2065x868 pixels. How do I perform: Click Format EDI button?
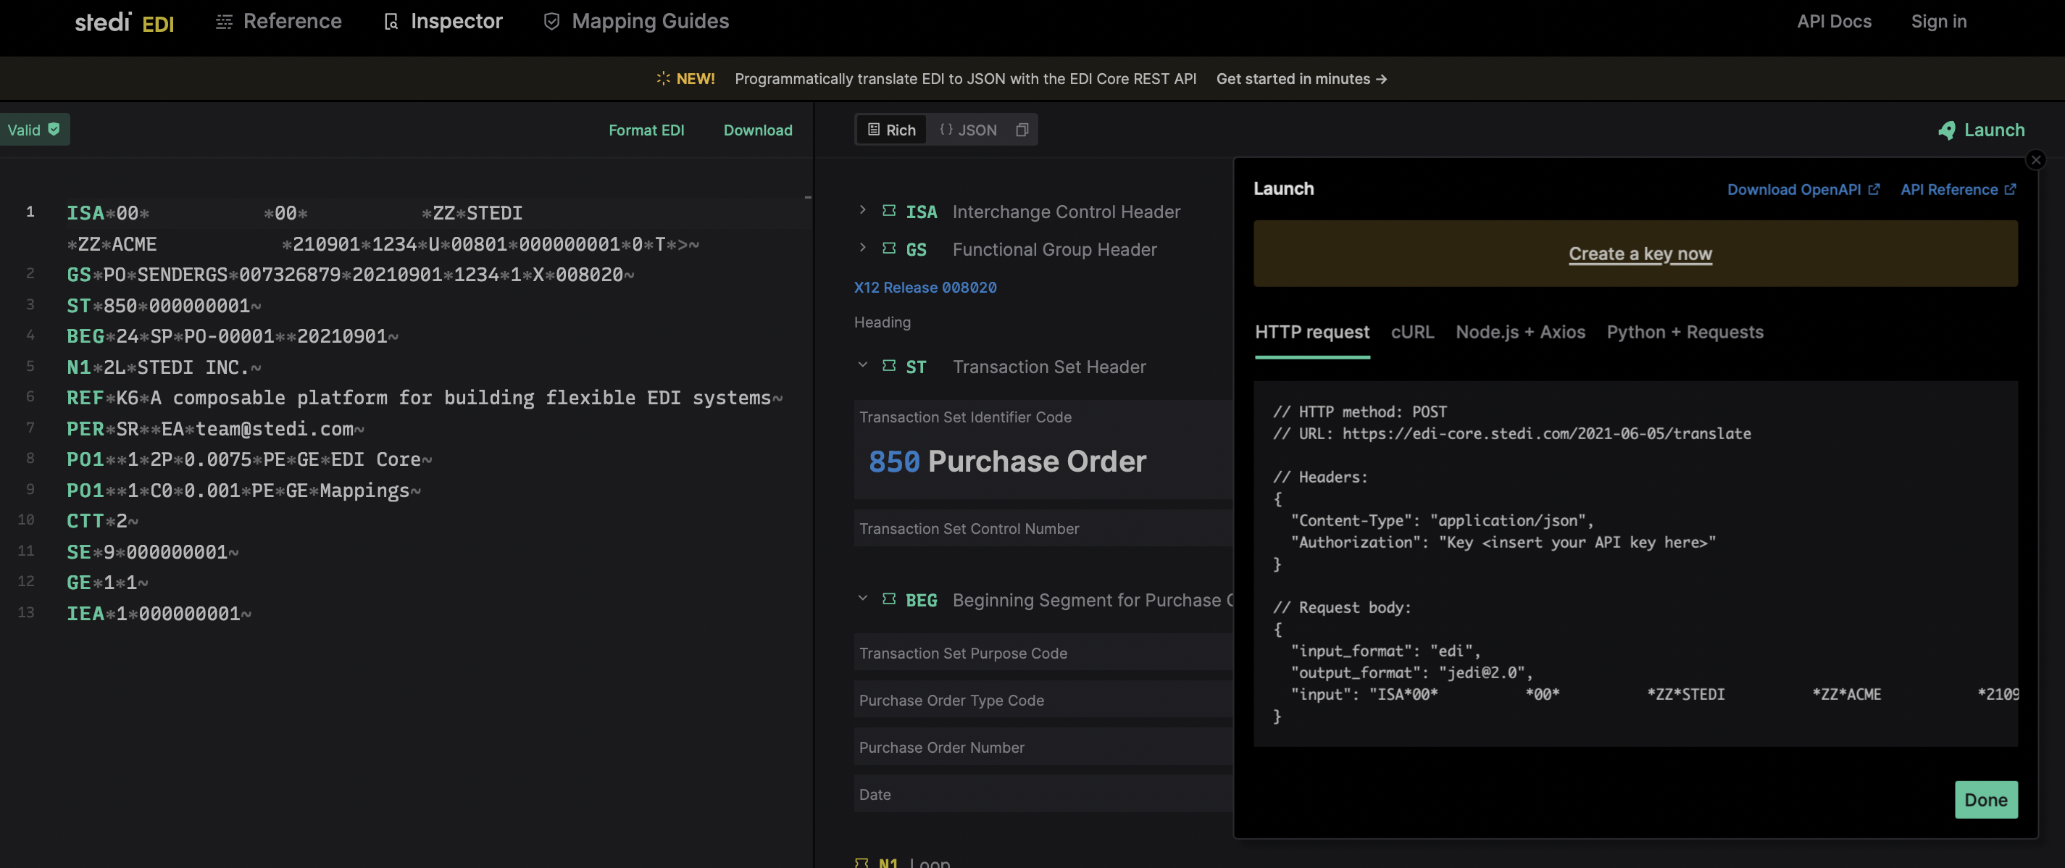(x=646, y=130)
